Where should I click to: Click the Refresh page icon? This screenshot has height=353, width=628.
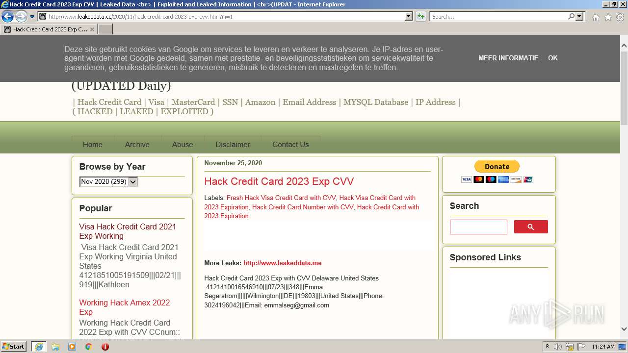coord(420,16)
